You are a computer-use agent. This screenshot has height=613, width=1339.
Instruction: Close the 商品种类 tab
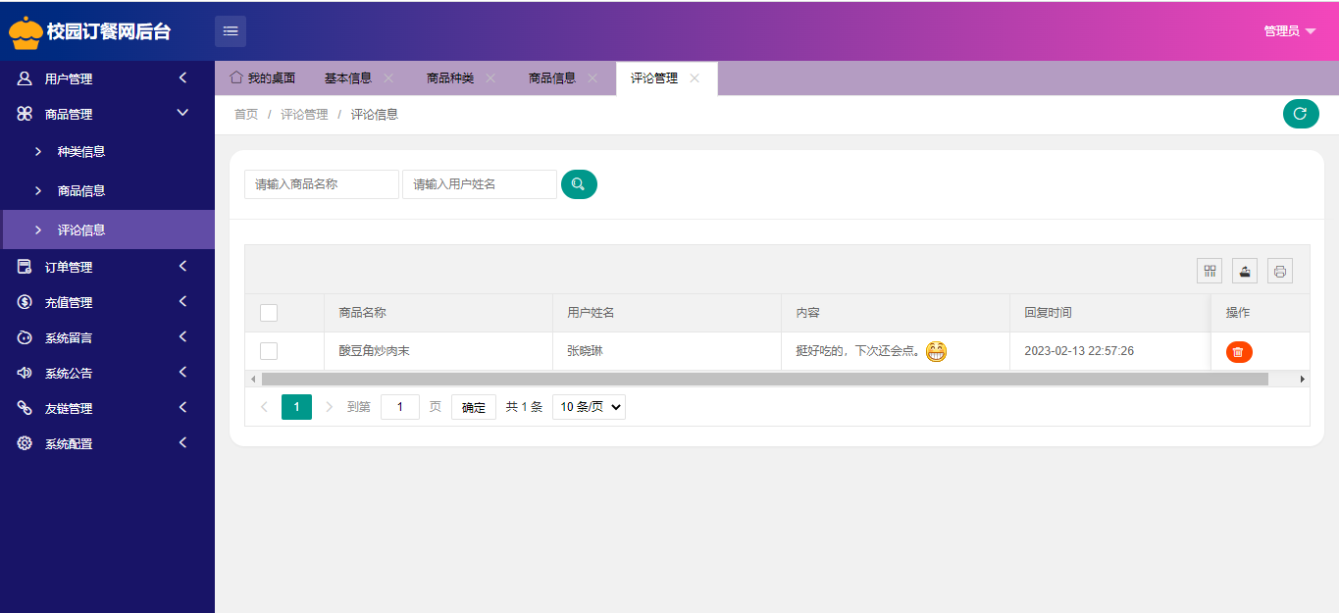click(x=490, y=78)
